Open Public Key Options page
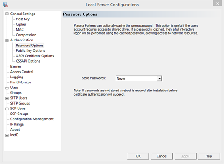Image resolution: width=224 pixels, height=164 pixels. pos(30,50)
